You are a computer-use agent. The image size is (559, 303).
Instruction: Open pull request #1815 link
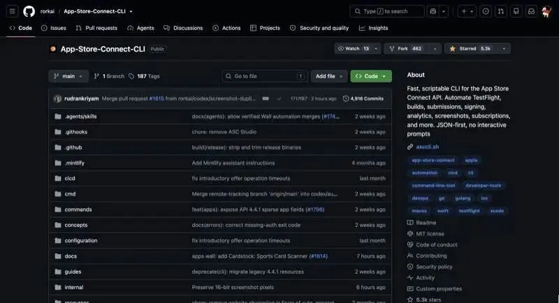(x=157, y=98)
